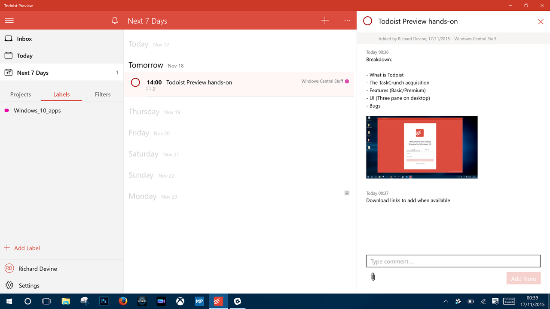Close the task detail pane
The height and width of the screenshot is (309, 550).
[541, 21]
